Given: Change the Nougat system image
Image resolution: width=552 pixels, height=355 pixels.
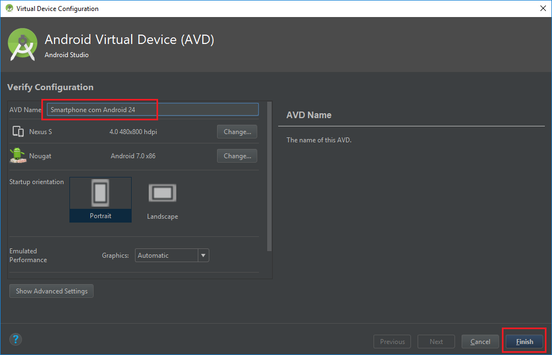Looking at the screenshot, I should (237, 156).
